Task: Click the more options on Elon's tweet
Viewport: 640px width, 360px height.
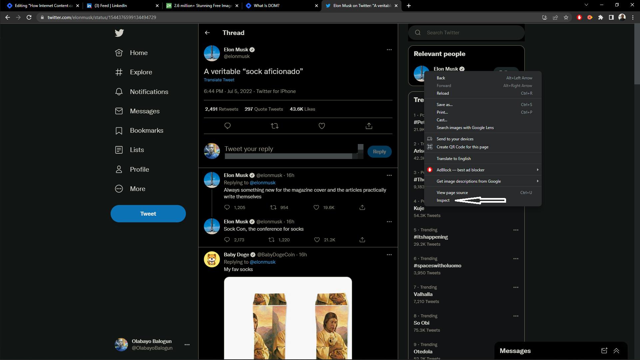Action: (388, 50)
